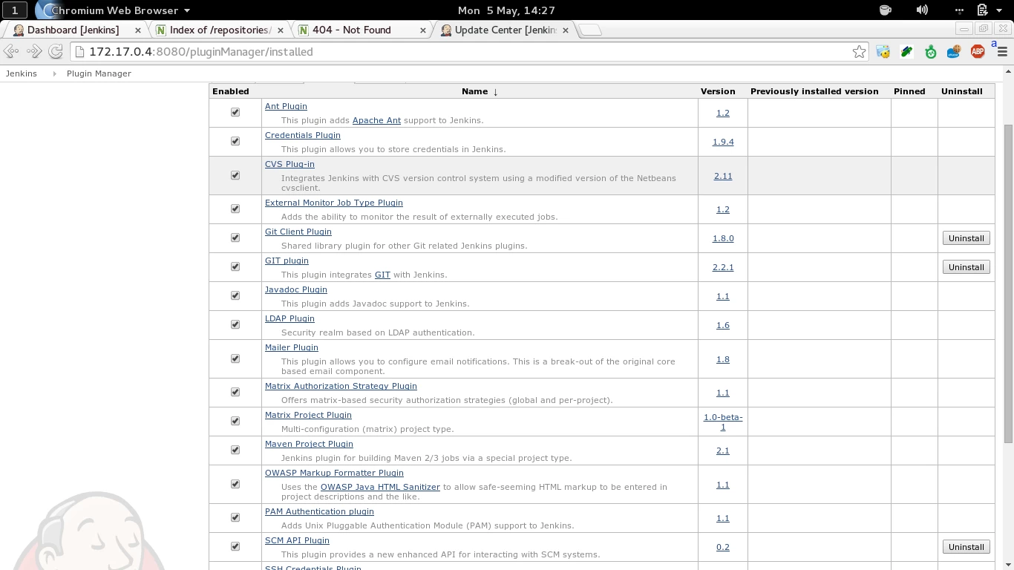Toggle the Maven Project Plugin checkbox
Viewport: 1014px width, 570px height.
(235, 450)
